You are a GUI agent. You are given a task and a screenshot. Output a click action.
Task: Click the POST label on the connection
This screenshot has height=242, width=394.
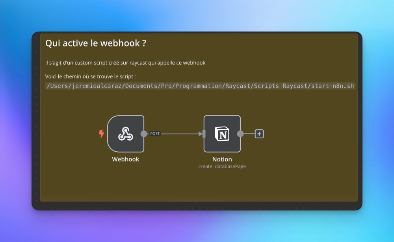155,134
